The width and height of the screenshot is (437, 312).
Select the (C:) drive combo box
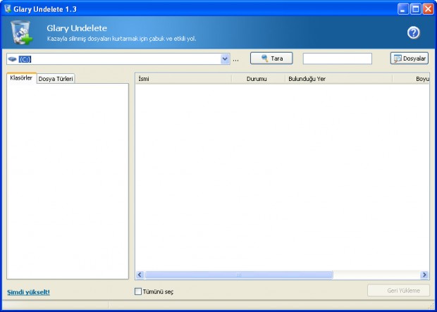click(x=118, y=59)
